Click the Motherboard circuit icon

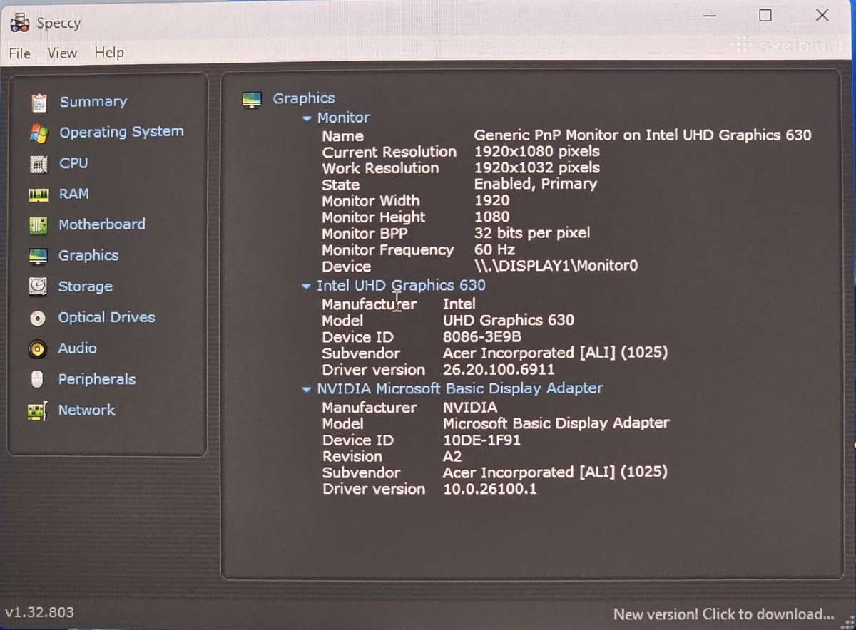click(39, 225)
